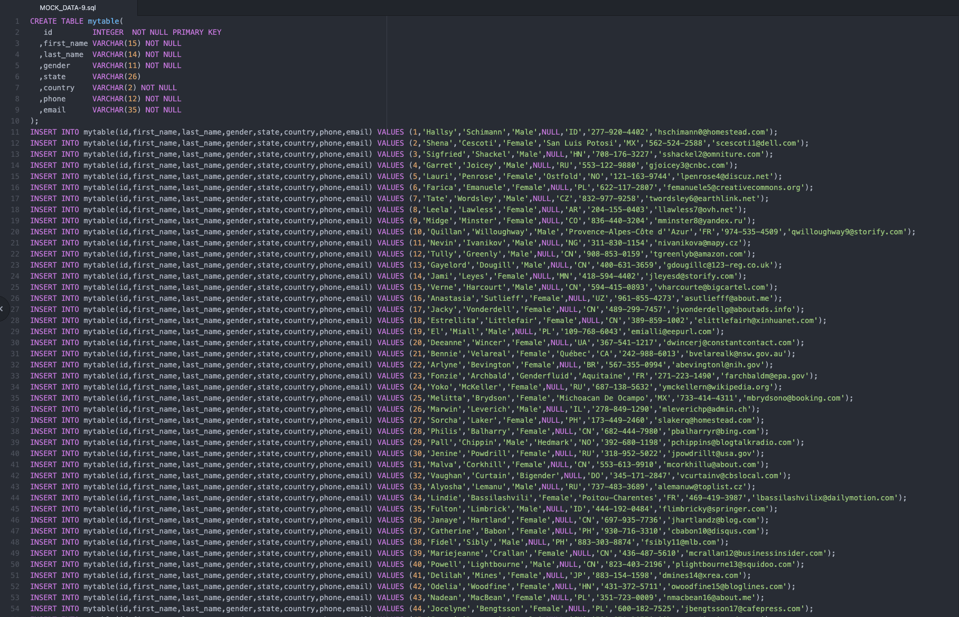The width and height of the screenshot is (959, 617).
Task: Click the email 'lbassilashvilix@dailymotion.com'
Action: pos(825,498)
